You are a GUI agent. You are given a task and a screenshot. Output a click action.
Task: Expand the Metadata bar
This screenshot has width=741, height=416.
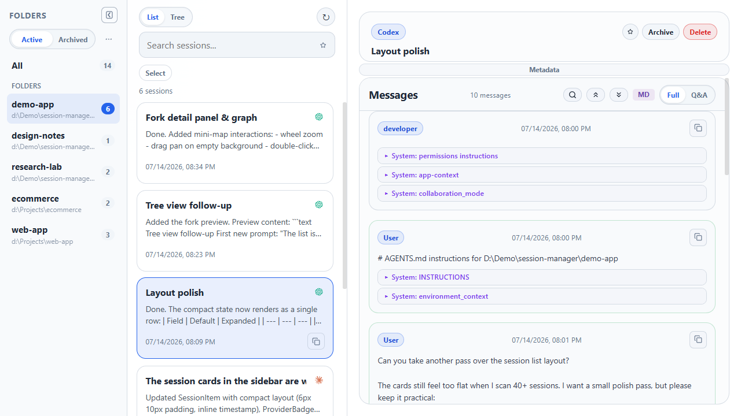(544, 70)
